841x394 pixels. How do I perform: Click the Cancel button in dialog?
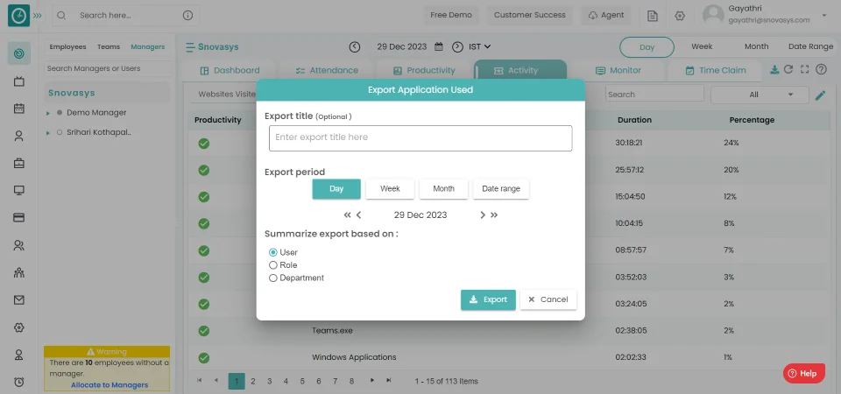[x=548, y=299]
